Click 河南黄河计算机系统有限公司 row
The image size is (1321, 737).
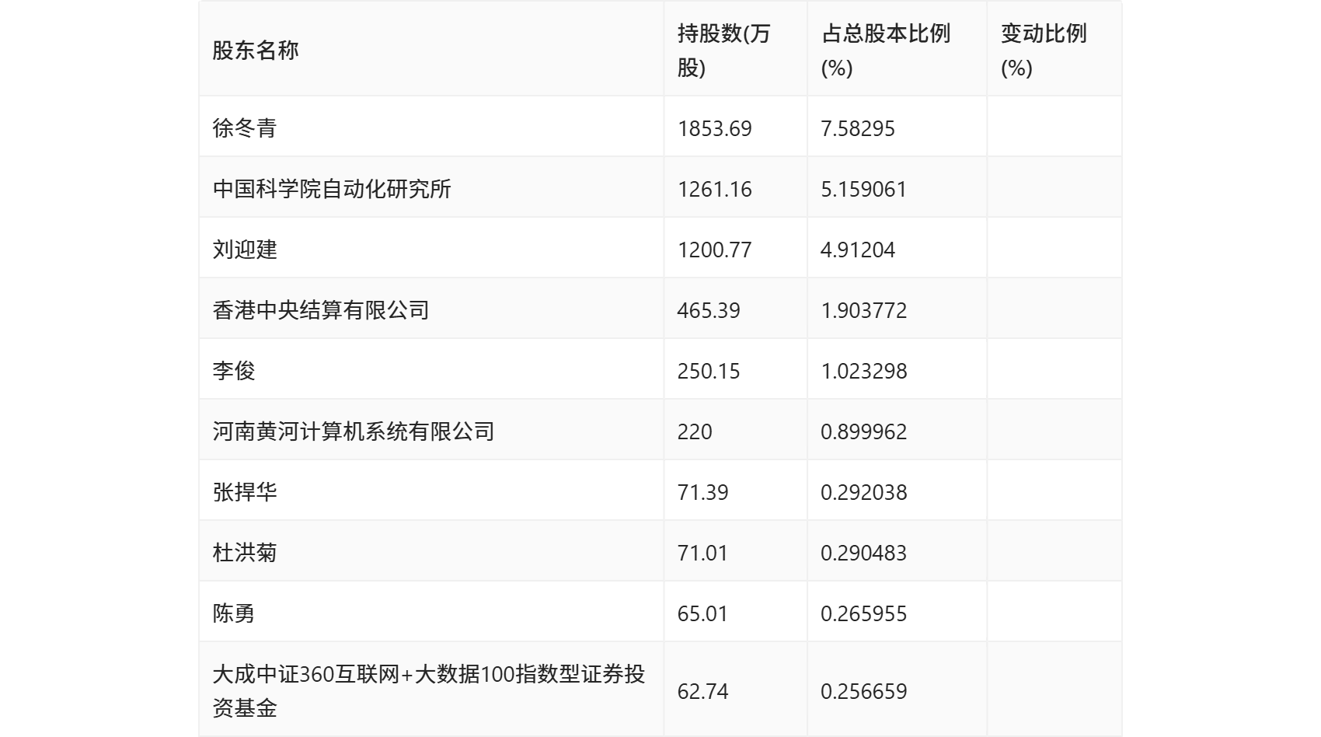(x=354, y=431)
